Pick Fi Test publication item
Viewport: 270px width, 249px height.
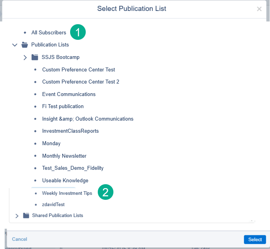[63, 107]
